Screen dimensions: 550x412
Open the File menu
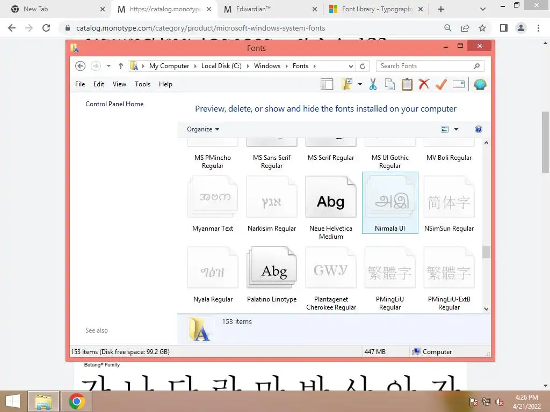tap(80, 84)
